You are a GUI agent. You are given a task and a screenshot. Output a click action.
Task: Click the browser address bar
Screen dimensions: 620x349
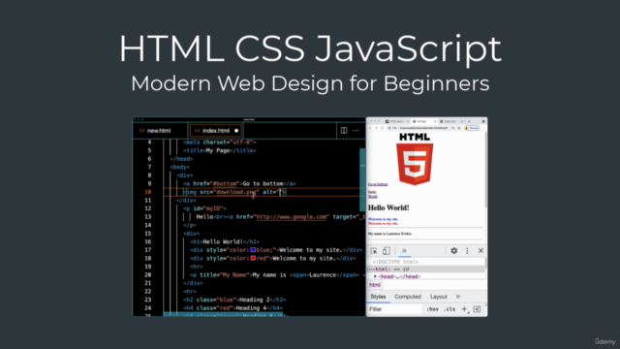423,128
